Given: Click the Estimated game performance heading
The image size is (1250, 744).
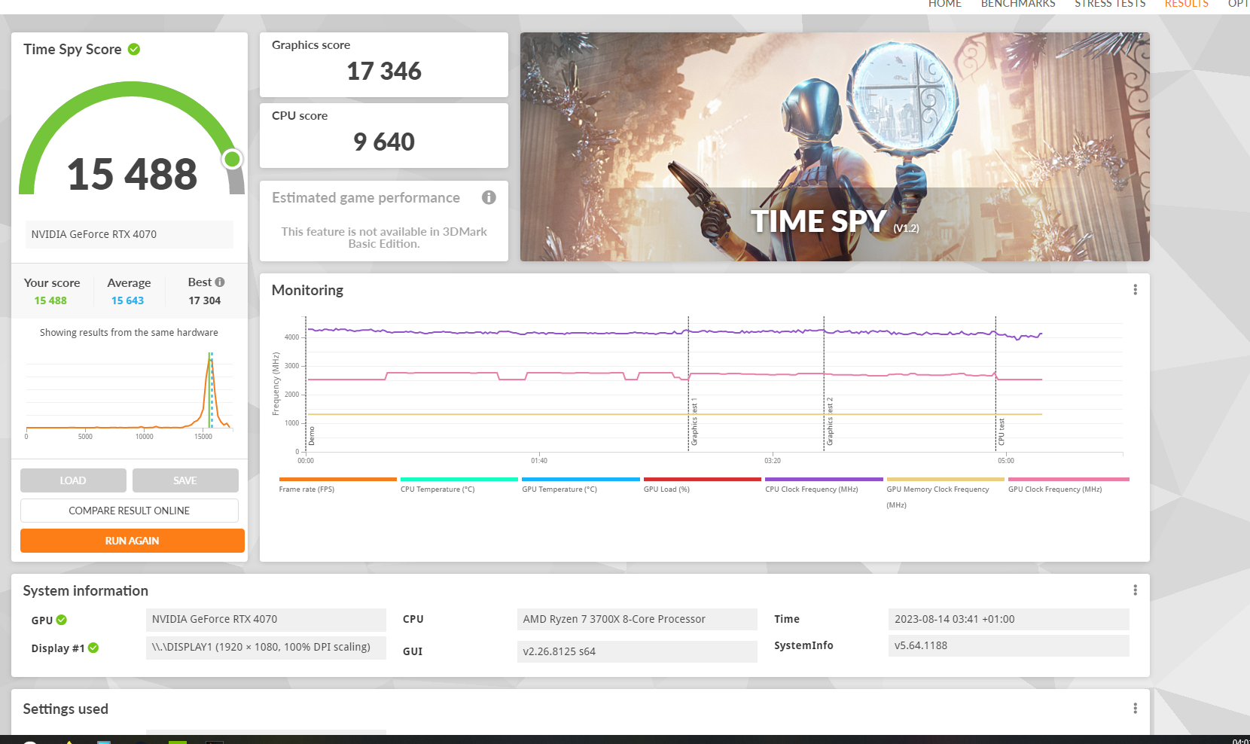Looking at the screenshot, I should 366,198.
